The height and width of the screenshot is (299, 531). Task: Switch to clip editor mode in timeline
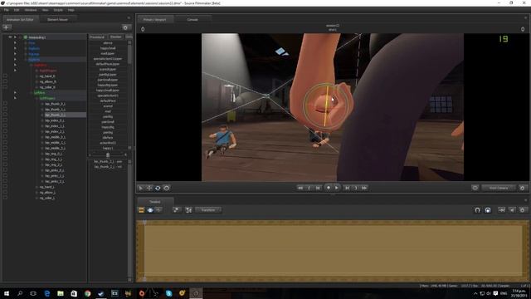[141, 210]
